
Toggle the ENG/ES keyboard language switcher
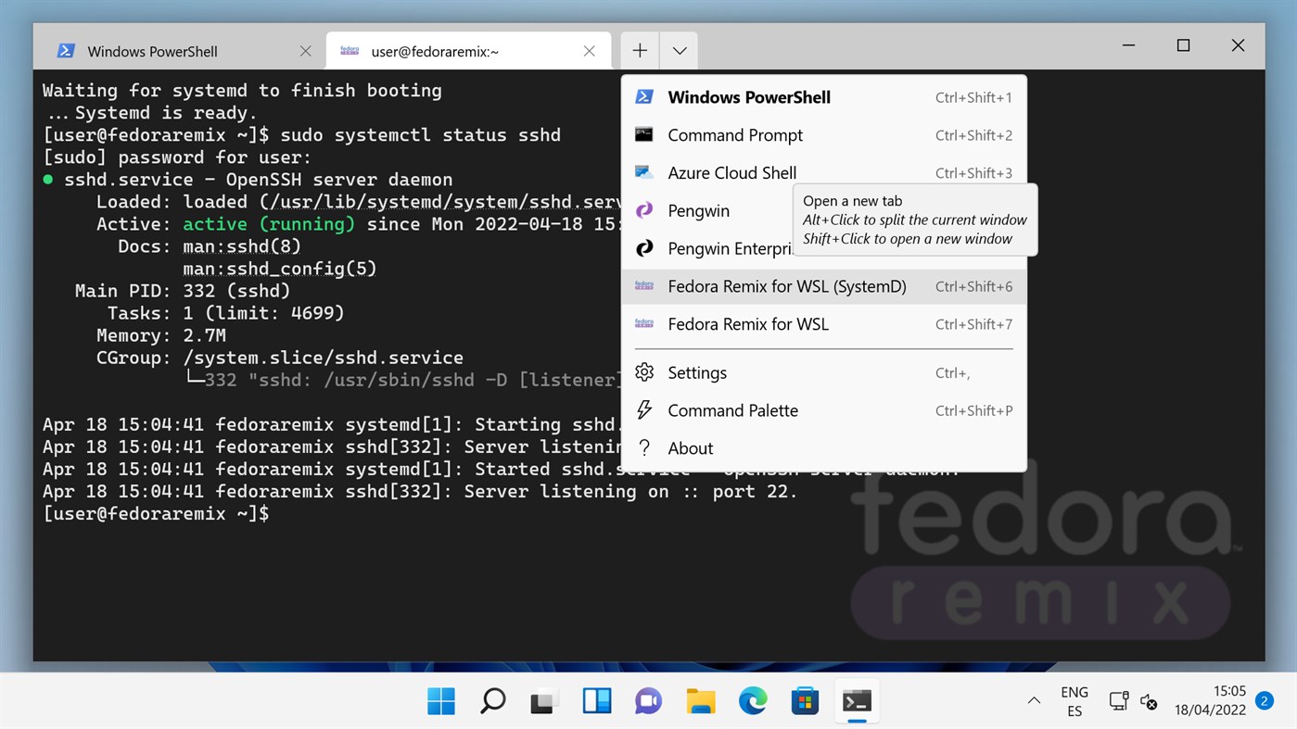coord(1074,701)
